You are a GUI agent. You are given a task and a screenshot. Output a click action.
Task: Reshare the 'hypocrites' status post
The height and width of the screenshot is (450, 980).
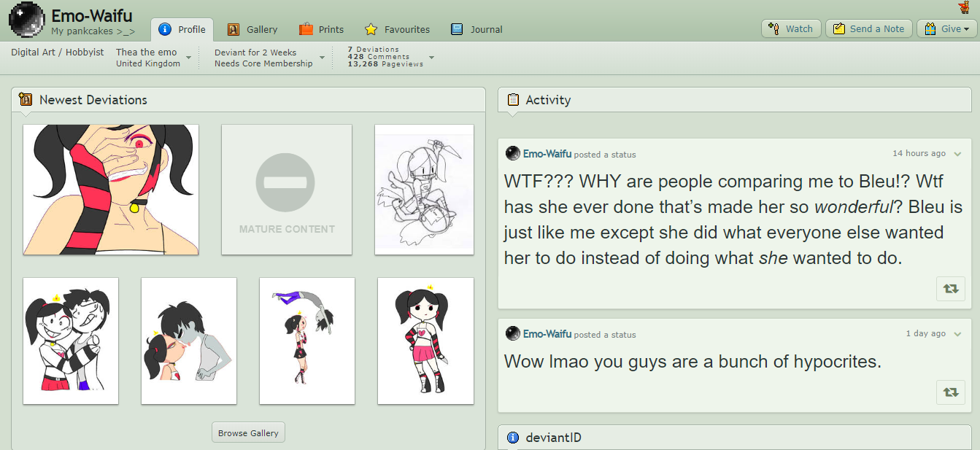[950, 392]
